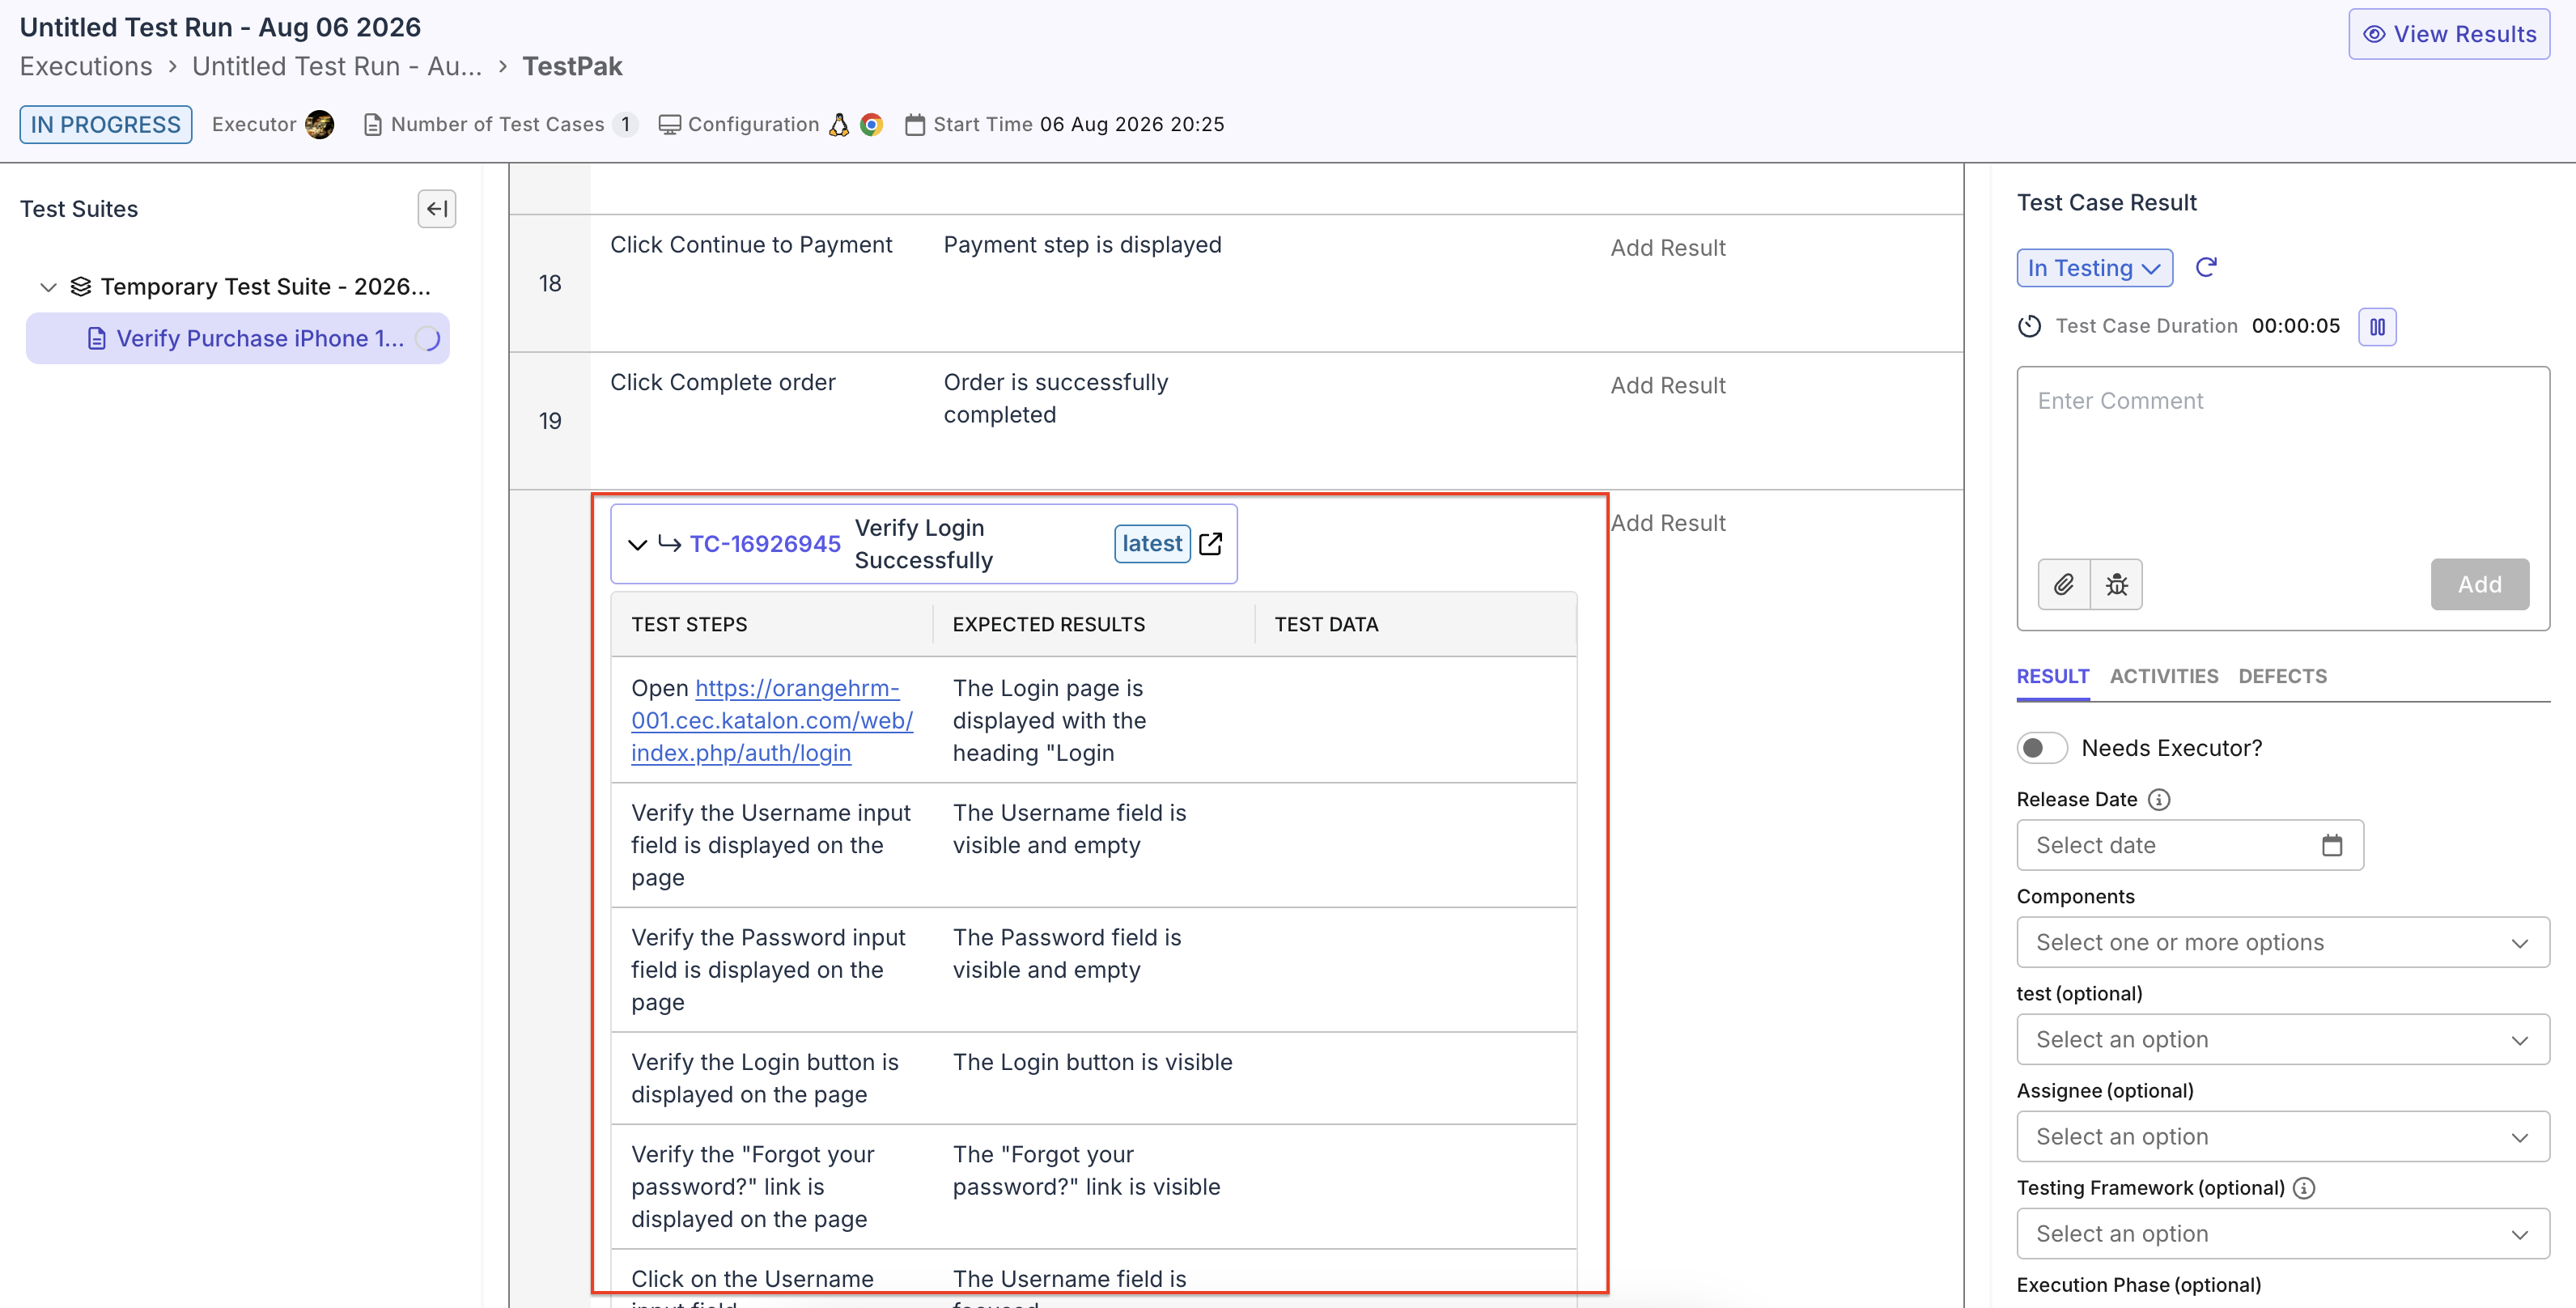
Task: Click the Testing Framework info icon
Action: [x=2304, y=1188]
